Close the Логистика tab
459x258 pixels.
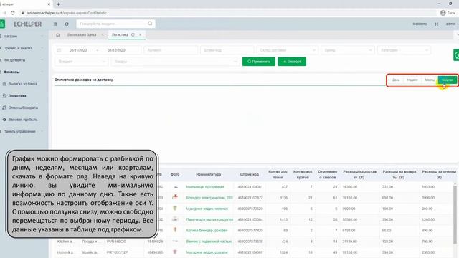click(141, 35)
